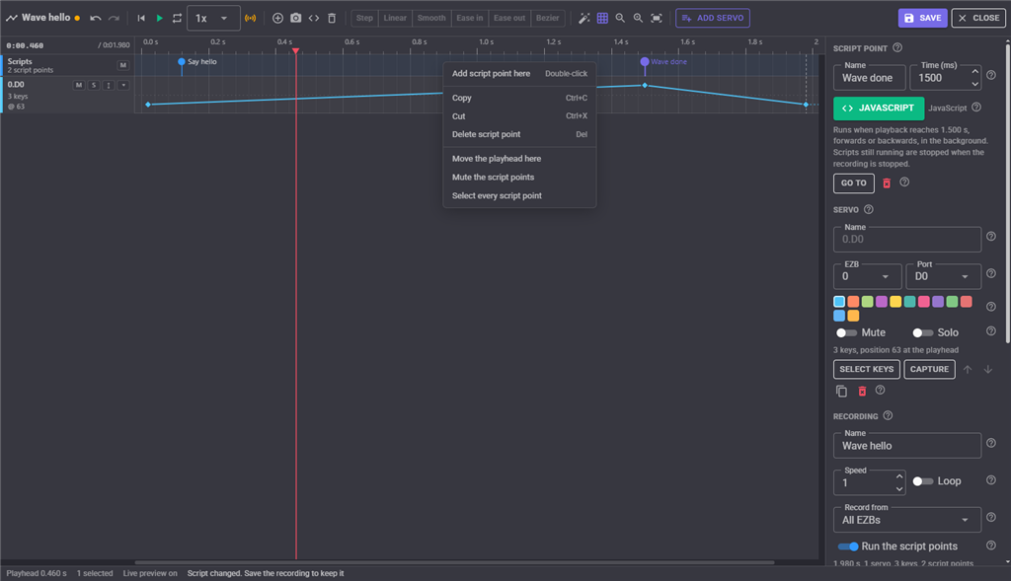
Task: Open the Port D0 dropdown
Action: click(x=943, y=276)
